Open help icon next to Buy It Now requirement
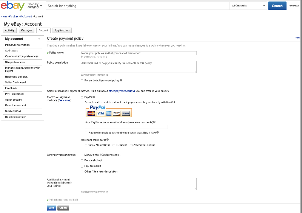This screenshot has width=302, height=213. click(x=157, y=132)
